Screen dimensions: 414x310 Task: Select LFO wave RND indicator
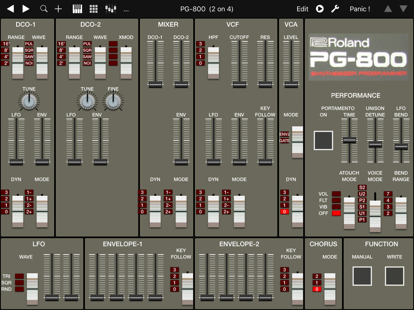[19, 289]
